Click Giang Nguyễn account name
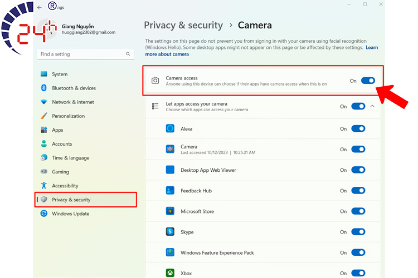 click(x=78, y=26)
